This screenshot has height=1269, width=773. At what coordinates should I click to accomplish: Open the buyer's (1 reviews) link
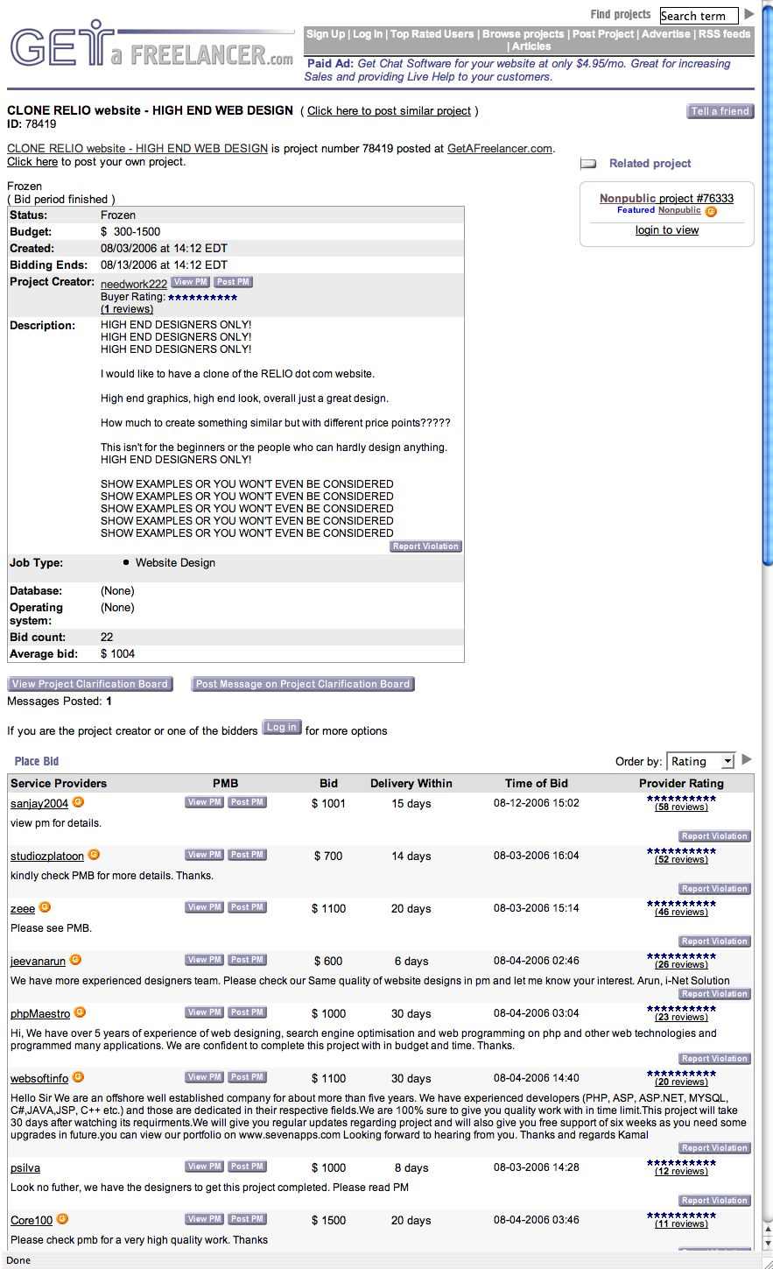click(127, 309)
